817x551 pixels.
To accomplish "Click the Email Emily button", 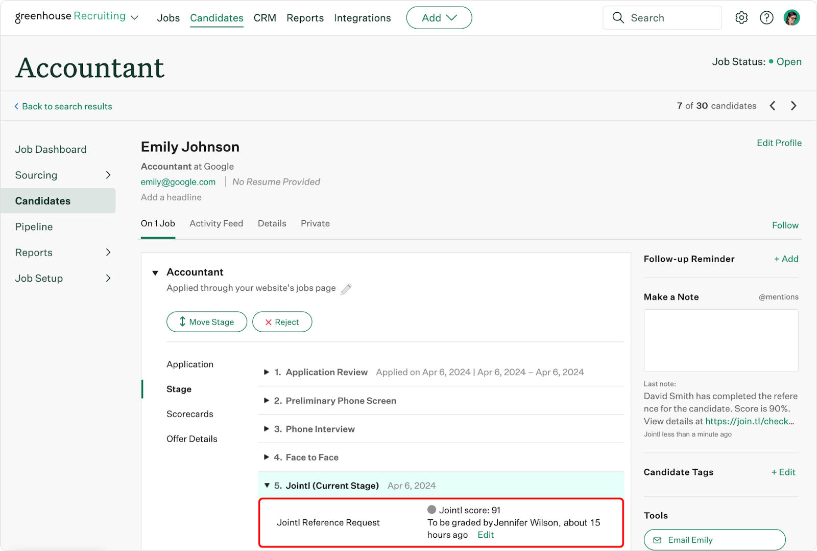I will (x=715, y=540).
